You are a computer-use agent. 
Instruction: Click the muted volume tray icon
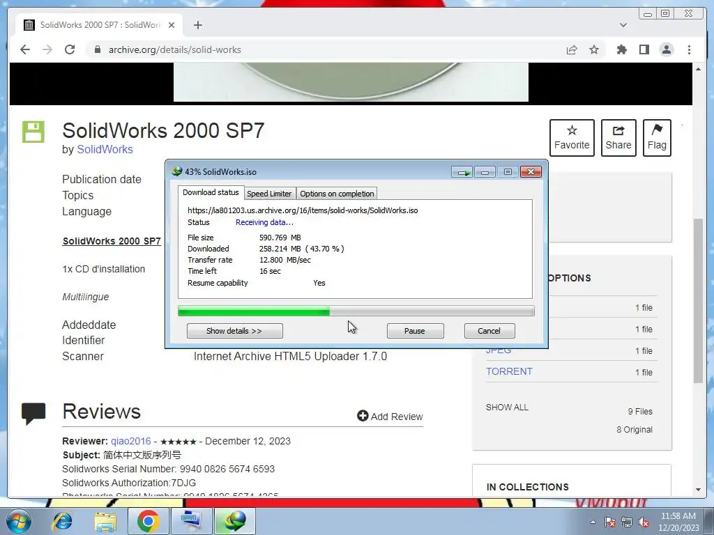(x=644, y=522)
